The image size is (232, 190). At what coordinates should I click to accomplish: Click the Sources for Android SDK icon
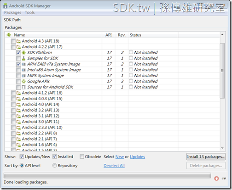(23, 87)
